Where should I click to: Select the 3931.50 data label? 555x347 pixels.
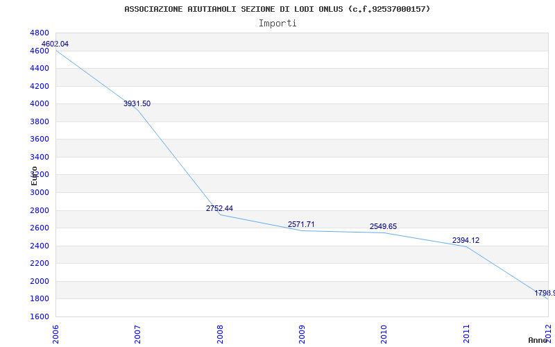point(137,103)
